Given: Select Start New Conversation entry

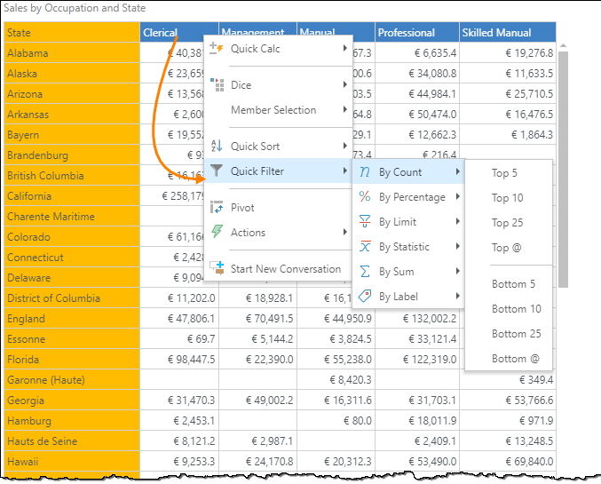Looking at the screenshot, I should [278, 269].
